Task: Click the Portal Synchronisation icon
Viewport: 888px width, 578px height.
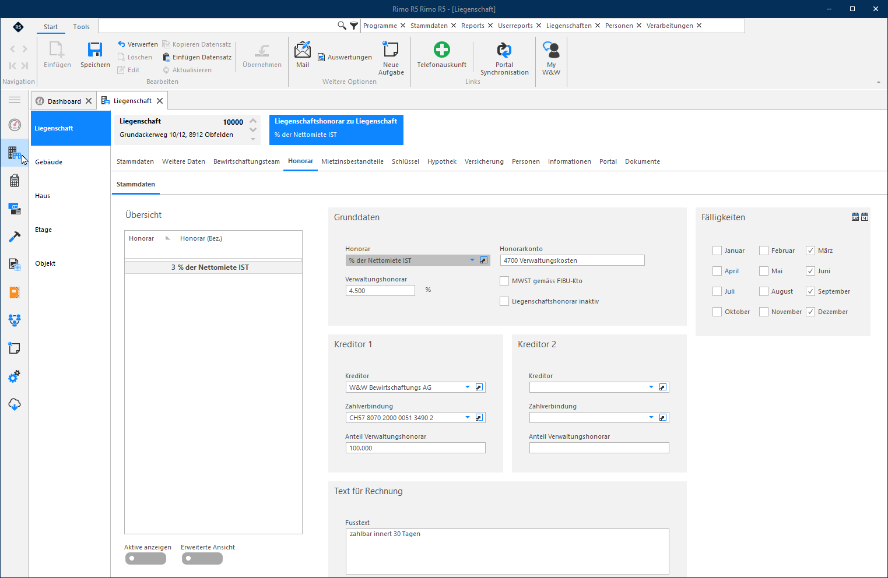Action: click(x=504, y=50)
